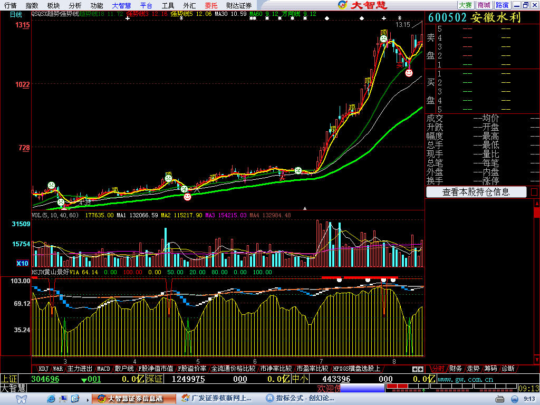Switch to the 全流通价格比较 tab
Viewport: 540px width, 405px height.
[x=233, y=369]
